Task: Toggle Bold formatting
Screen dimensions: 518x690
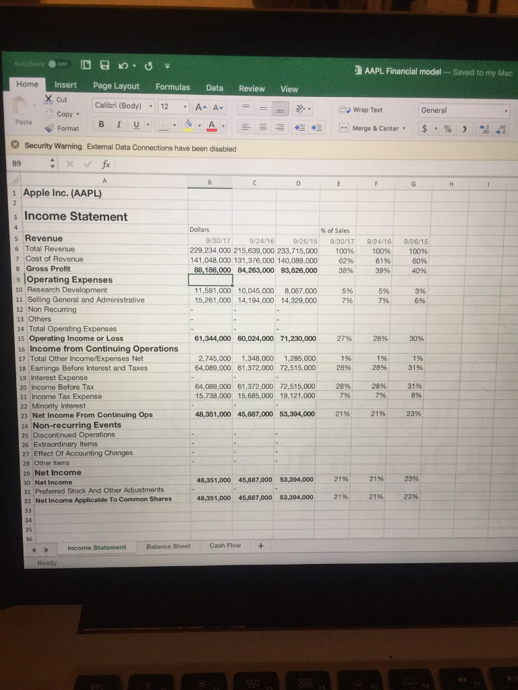Action: point(101,124)
